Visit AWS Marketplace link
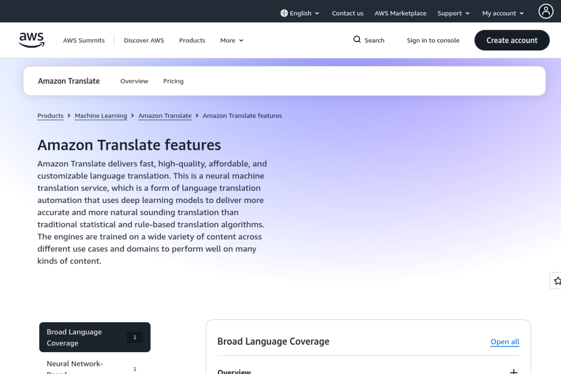The height and width of the screenshot is (374, 561). click(x=400, y=13)
